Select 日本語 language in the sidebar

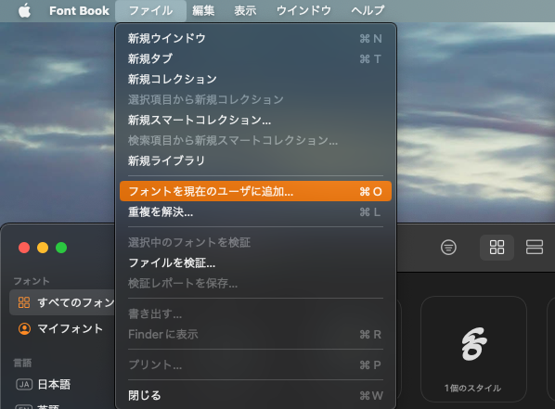pyautogui.click(x=54, y=384)
